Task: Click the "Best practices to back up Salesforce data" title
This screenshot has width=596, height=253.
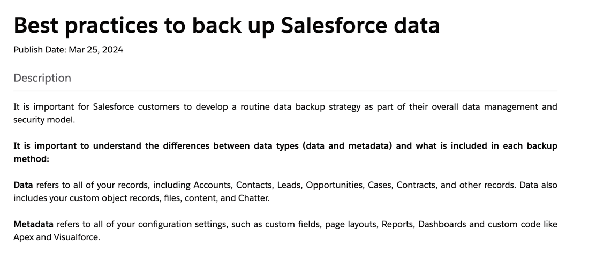Action: coord(227,25)
